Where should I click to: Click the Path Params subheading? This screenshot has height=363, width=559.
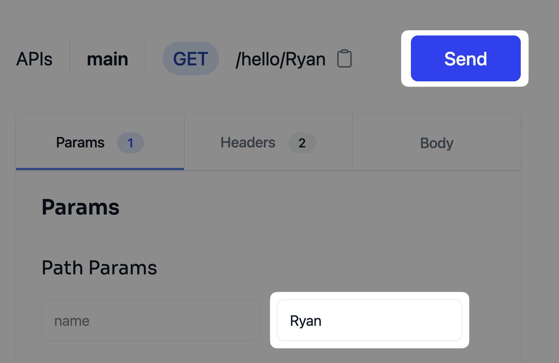click(99, 268)
